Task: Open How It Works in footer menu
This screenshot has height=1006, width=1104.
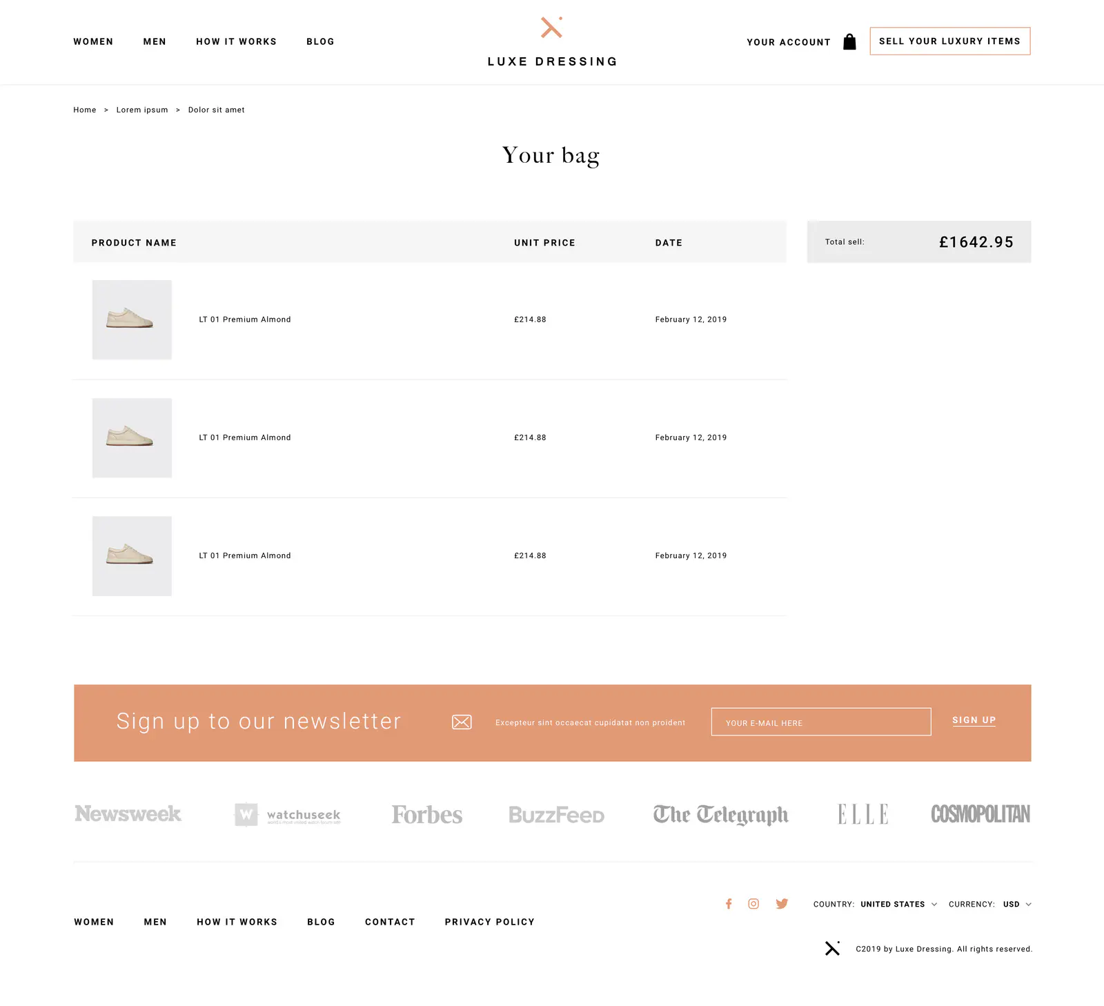Action: (x=237, y=922)
